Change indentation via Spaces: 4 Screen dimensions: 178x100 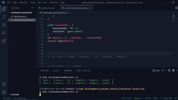coord(139,98)
